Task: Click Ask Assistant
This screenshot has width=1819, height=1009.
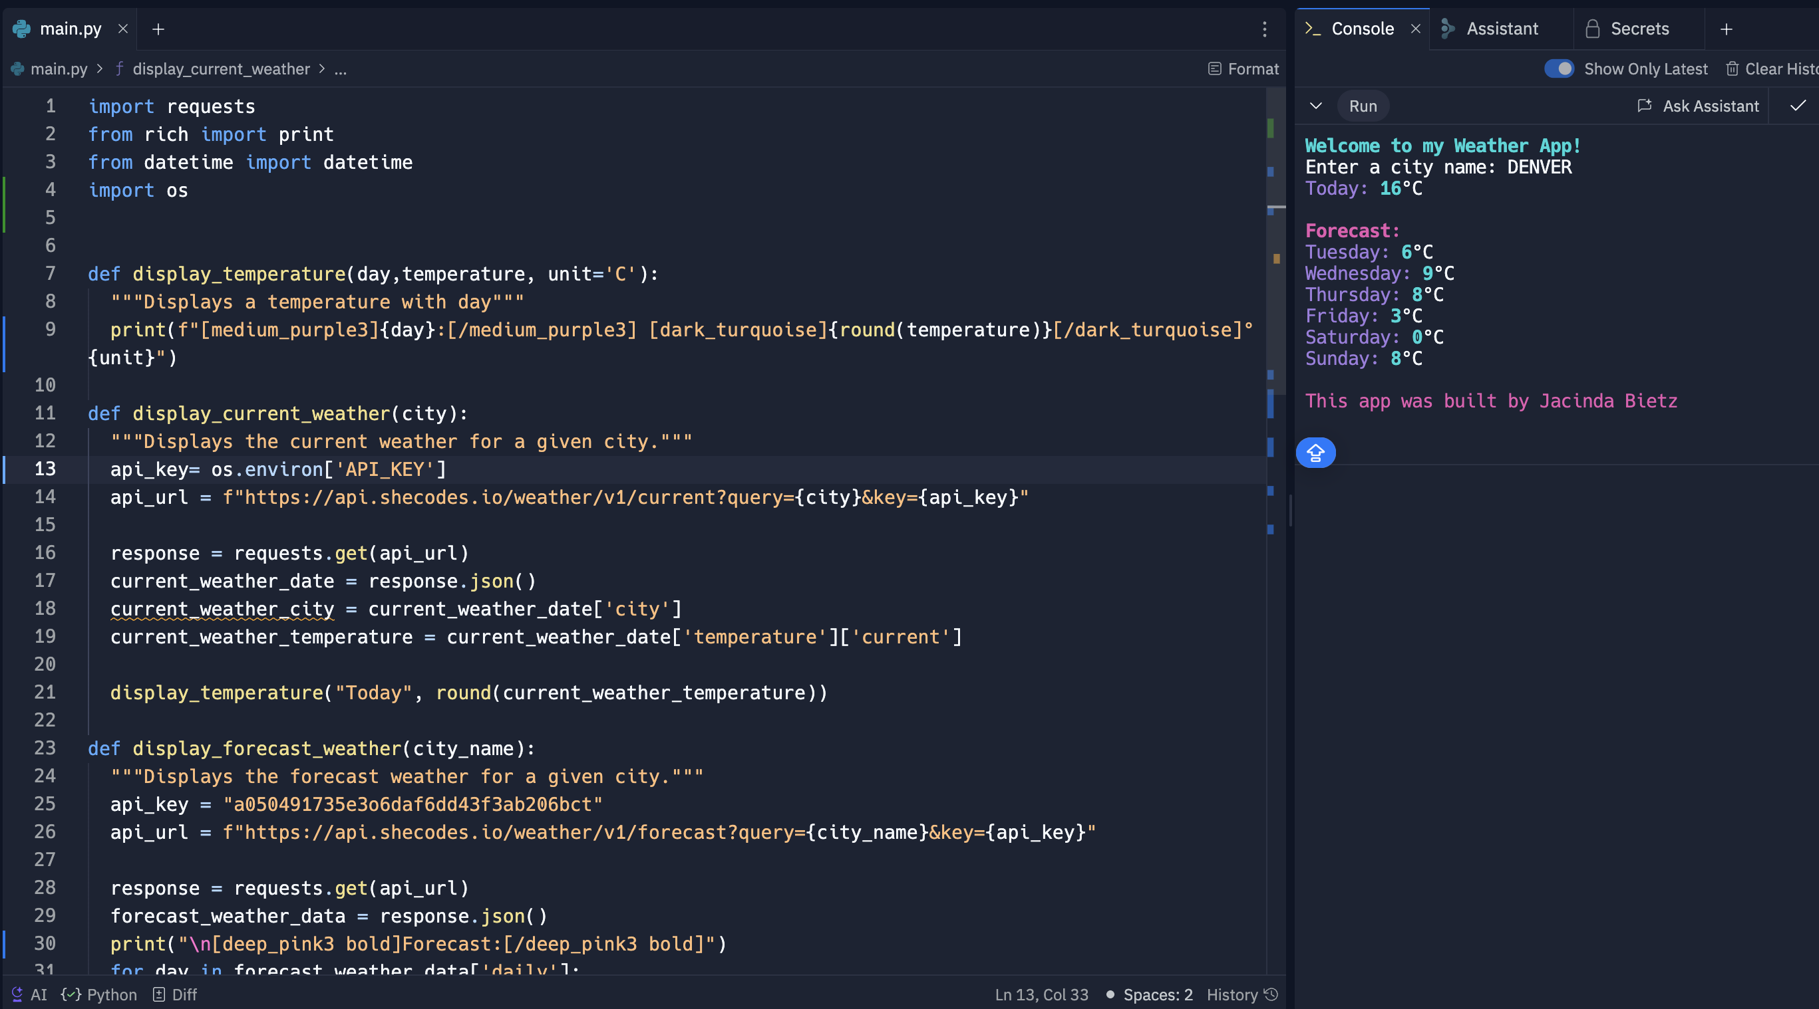Action: click(x=1699, y=106)
